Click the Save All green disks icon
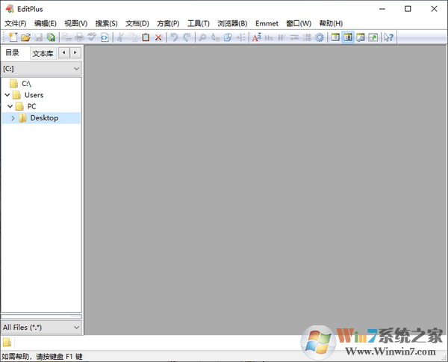The image size is (448, 362). [x=51, y=37]
